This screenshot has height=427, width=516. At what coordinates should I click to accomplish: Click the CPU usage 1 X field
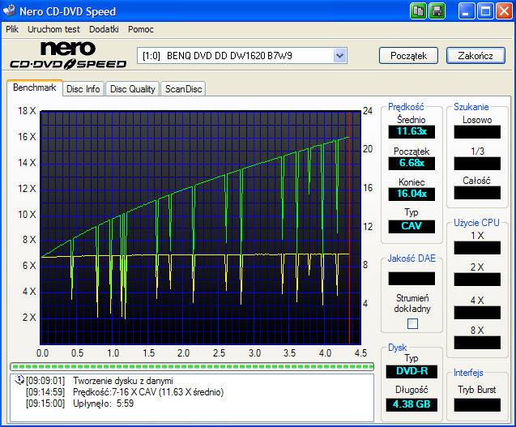pos(477,248)
